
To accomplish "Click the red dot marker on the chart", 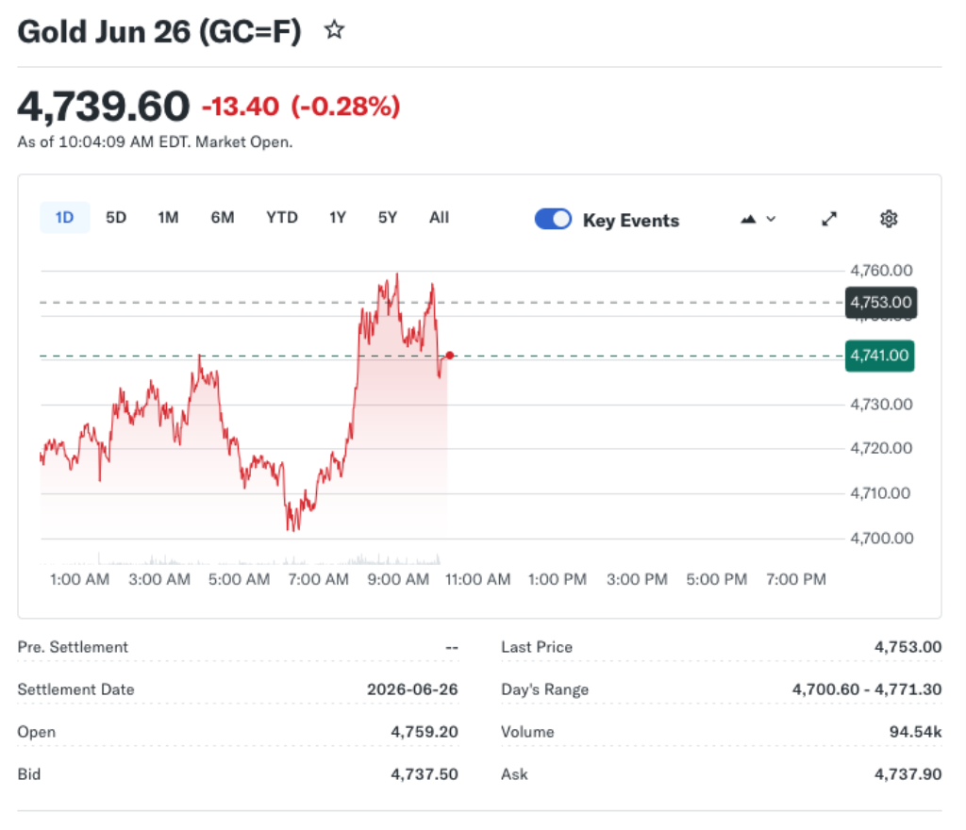I will [x=450, y=356].
